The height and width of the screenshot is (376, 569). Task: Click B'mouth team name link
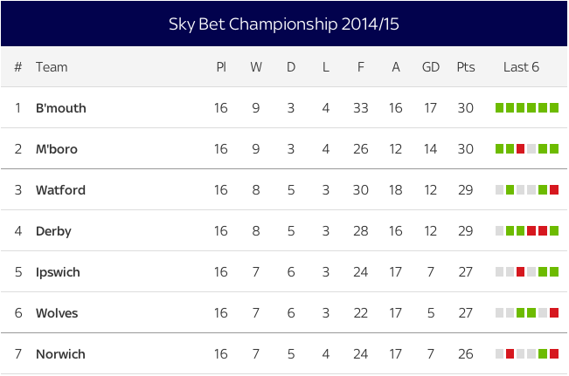point(60,108)
